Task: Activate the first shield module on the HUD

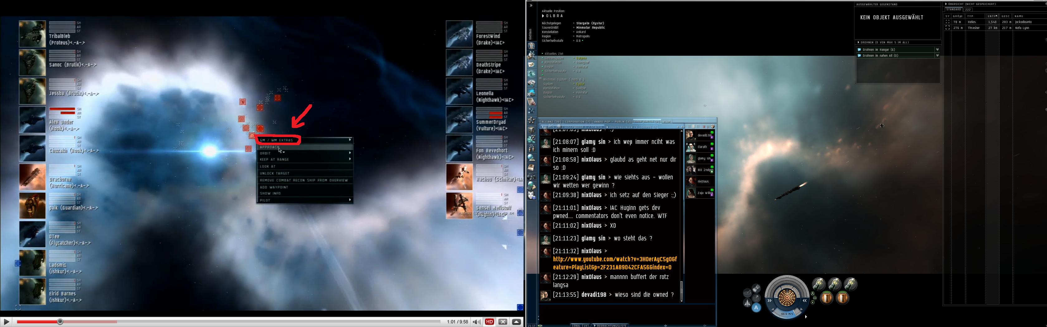Action: pos(826,298)
